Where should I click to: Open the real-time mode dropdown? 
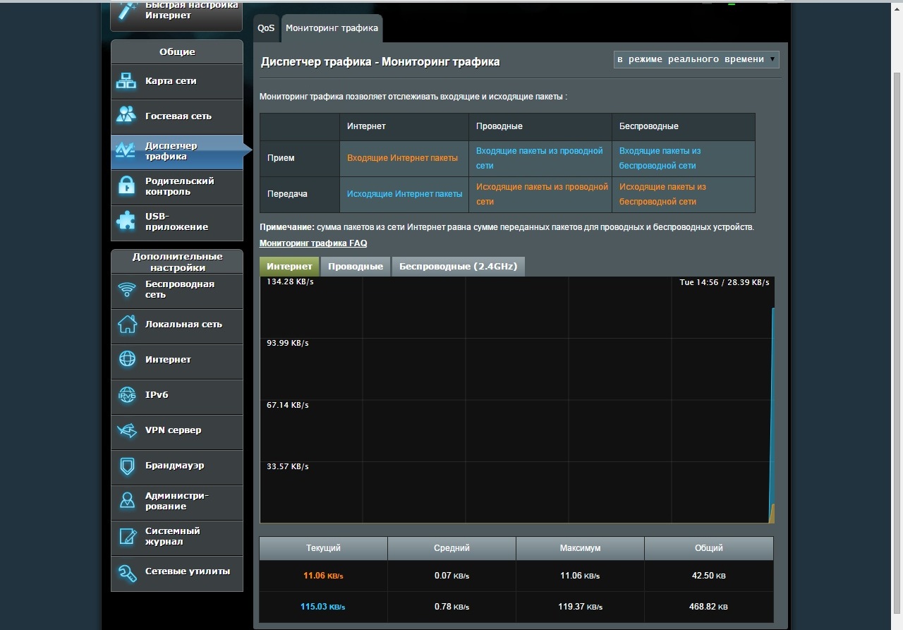coord(696,59)
